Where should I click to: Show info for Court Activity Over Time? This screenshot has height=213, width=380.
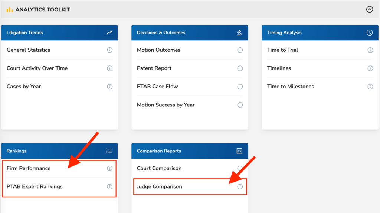[110, 68]
